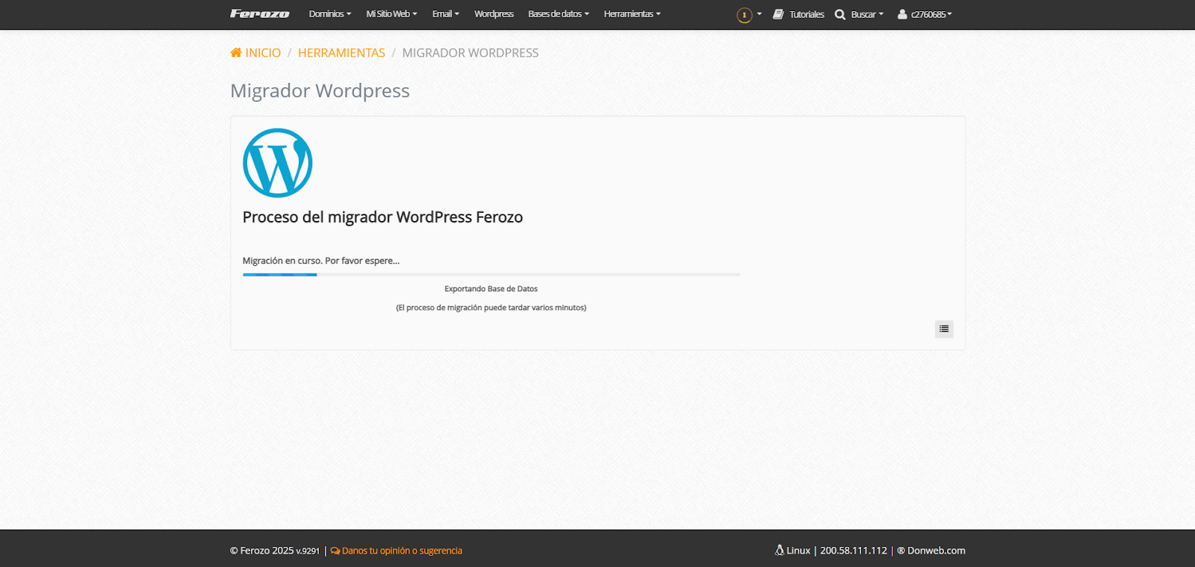
Task: Open the Email dropdown menu
Action: pyautogui.click(x=445, y=14)
